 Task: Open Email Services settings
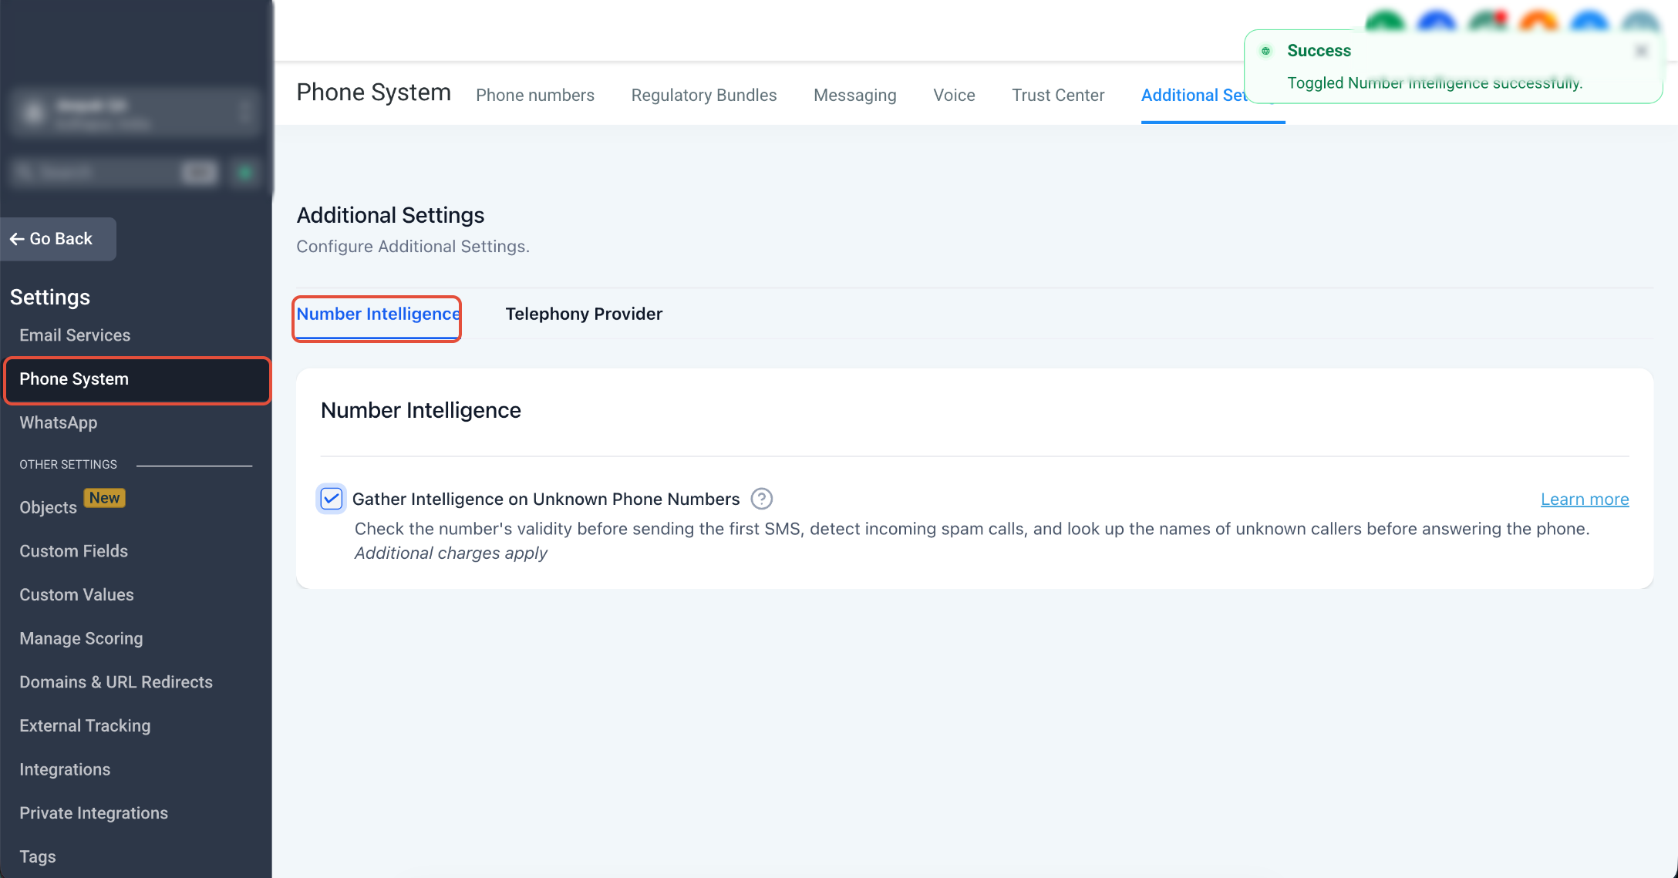point(75,335)
